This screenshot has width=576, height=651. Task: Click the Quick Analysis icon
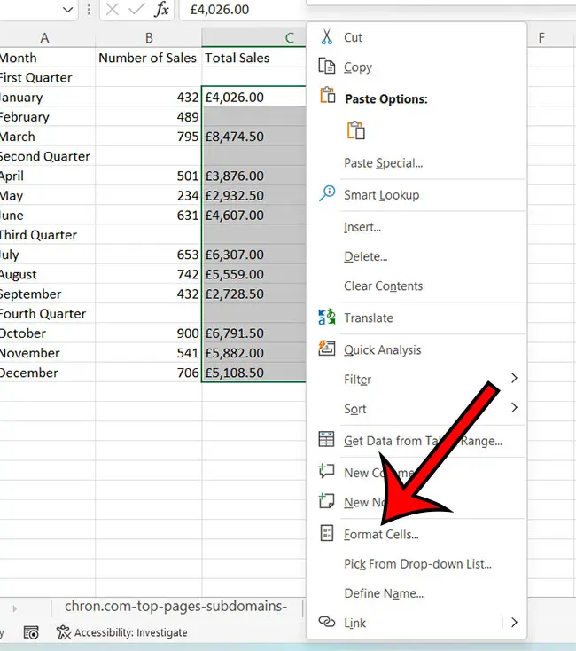click(327, 349)
